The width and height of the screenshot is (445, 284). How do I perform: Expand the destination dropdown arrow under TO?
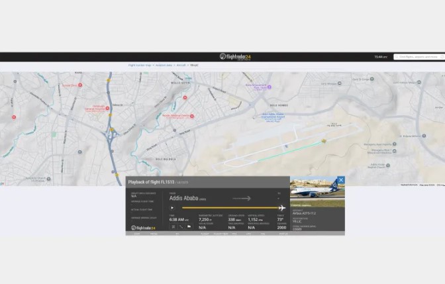(x=279, y=198)
